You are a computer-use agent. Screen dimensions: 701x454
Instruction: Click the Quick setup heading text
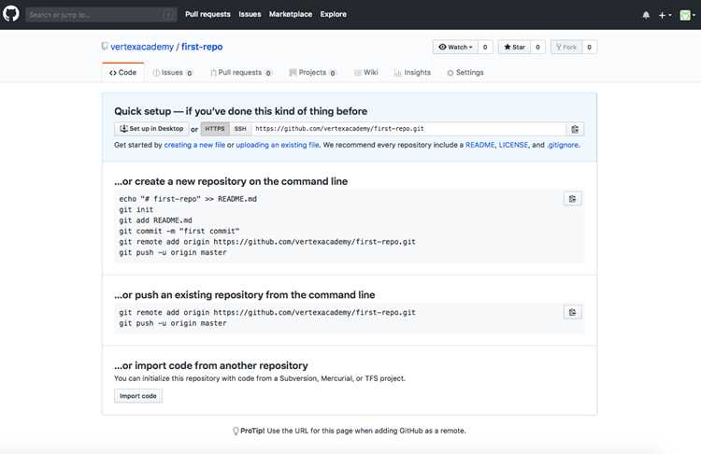(240, 111)
